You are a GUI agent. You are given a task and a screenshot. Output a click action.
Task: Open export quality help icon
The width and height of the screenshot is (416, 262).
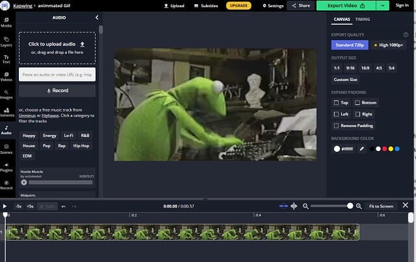point(406,34)
